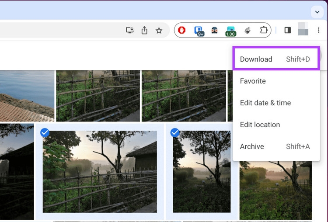Uncheck the selected tree silhouette photo
328x222 pixels.
175,132
